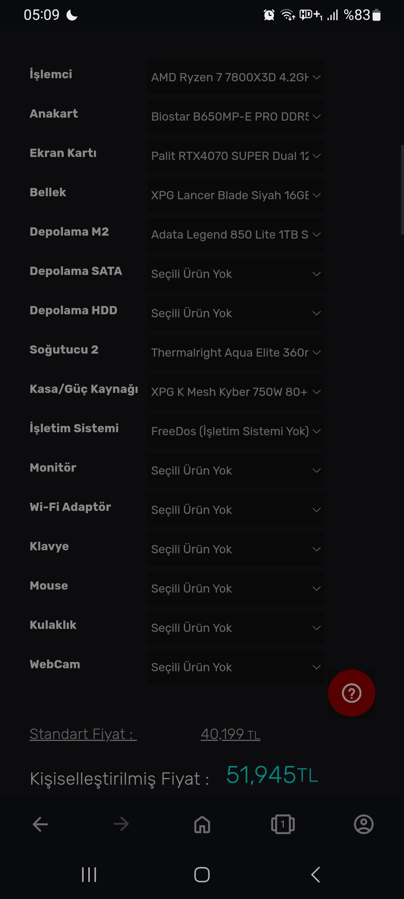Expand the Anakart motherboard selection
The height and width of the screenshot is (899, 404).
coord(236,117)
